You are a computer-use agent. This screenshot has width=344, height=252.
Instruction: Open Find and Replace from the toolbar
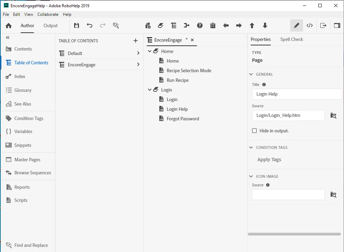point(116,25)
